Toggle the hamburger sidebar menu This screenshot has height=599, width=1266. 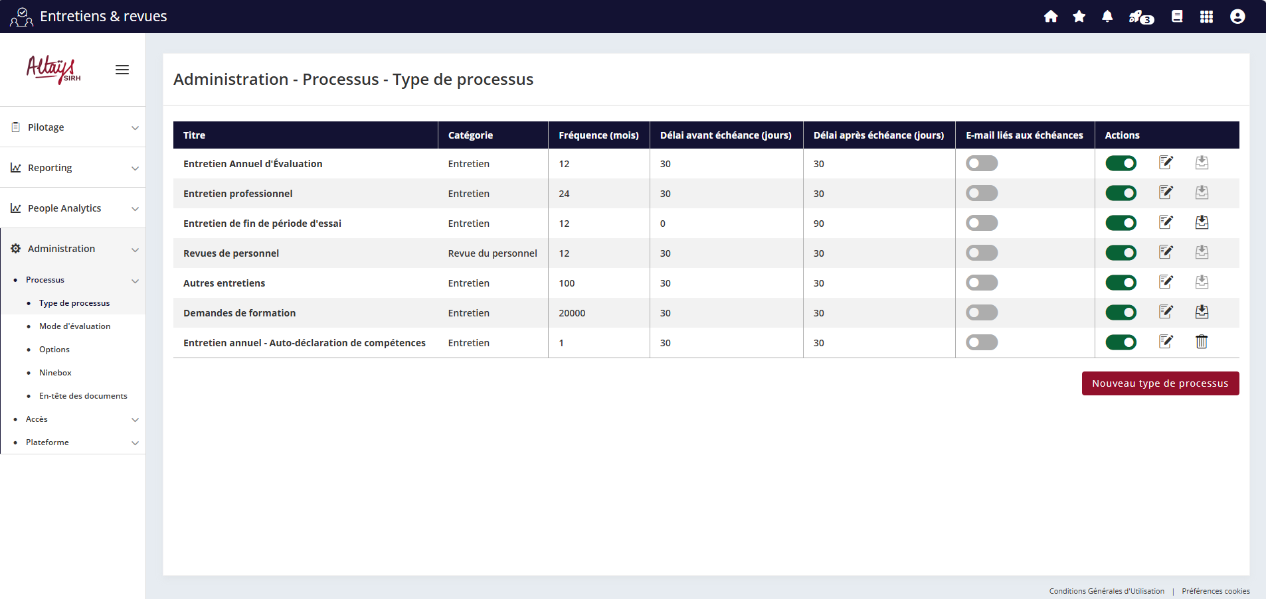pos(122,70)
